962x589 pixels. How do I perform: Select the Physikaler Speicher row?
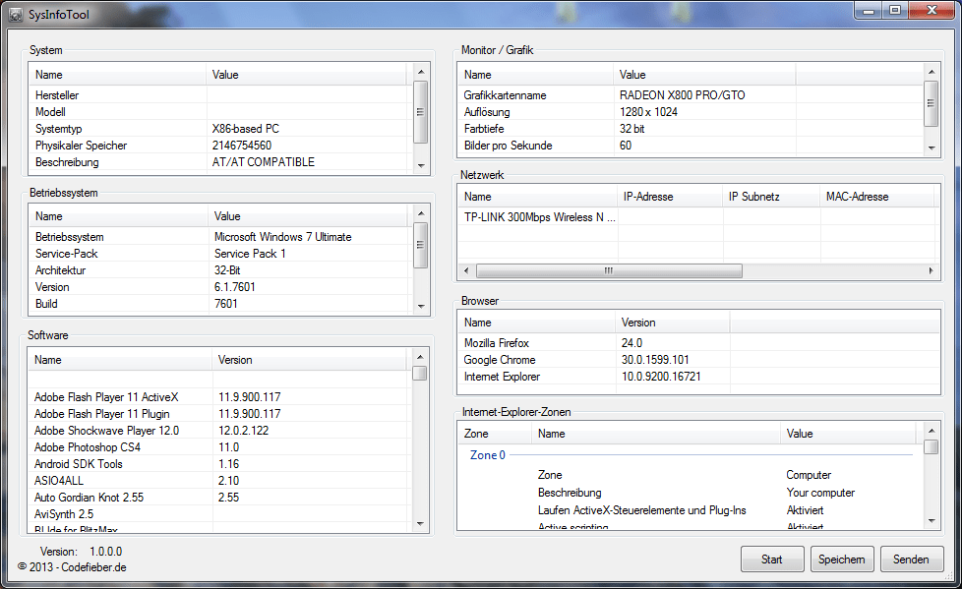pyautogui.click(x=221, y=146)
